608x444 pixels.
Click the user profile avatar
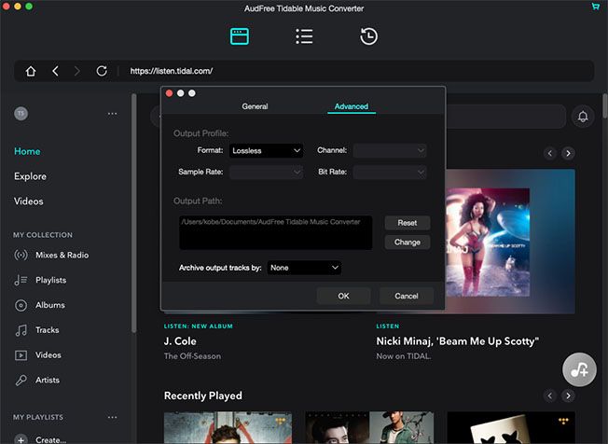(21, 113)
